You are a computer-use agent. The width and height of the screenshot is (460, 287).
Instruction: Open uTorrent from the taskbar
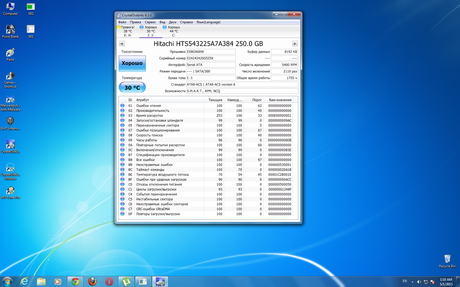pos(126,281)
